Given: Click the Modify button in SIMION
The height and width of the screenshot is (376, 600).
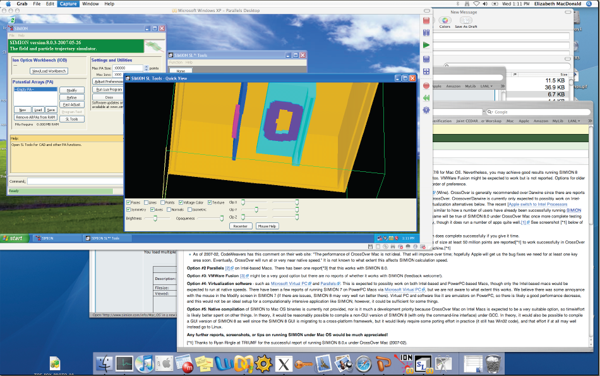Looking at the screenshot, I should coord(71,90).
